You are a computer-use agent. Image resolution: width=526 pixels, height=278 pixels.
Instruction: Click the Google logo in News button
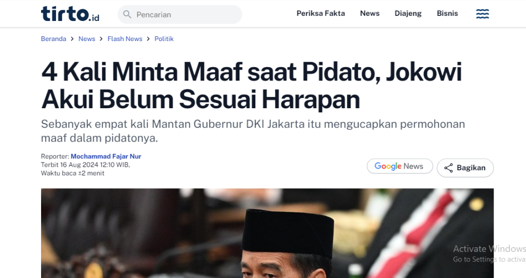[388, 167]
